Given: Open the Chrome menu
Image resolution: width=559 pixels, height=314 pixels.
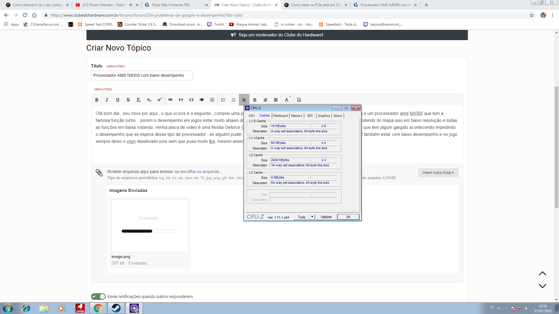Looking at the screenshot, I should [553, 15].
